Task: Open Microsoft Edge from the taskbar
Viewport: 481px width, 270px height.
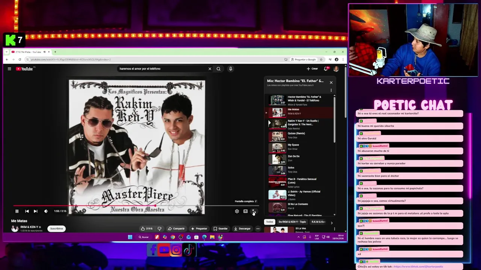Action: pos(204,237)
